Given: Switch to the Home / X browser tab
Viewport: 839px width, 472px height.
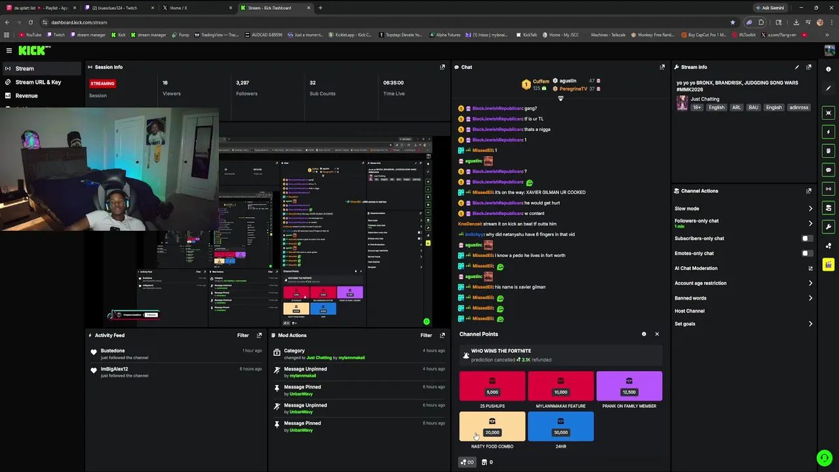Looking at the screenshot, I should click(197, 8).
